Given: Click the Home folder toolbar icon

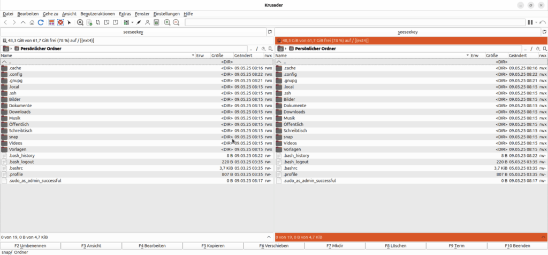Looking at the screenshot, I should tap(32, 22).
